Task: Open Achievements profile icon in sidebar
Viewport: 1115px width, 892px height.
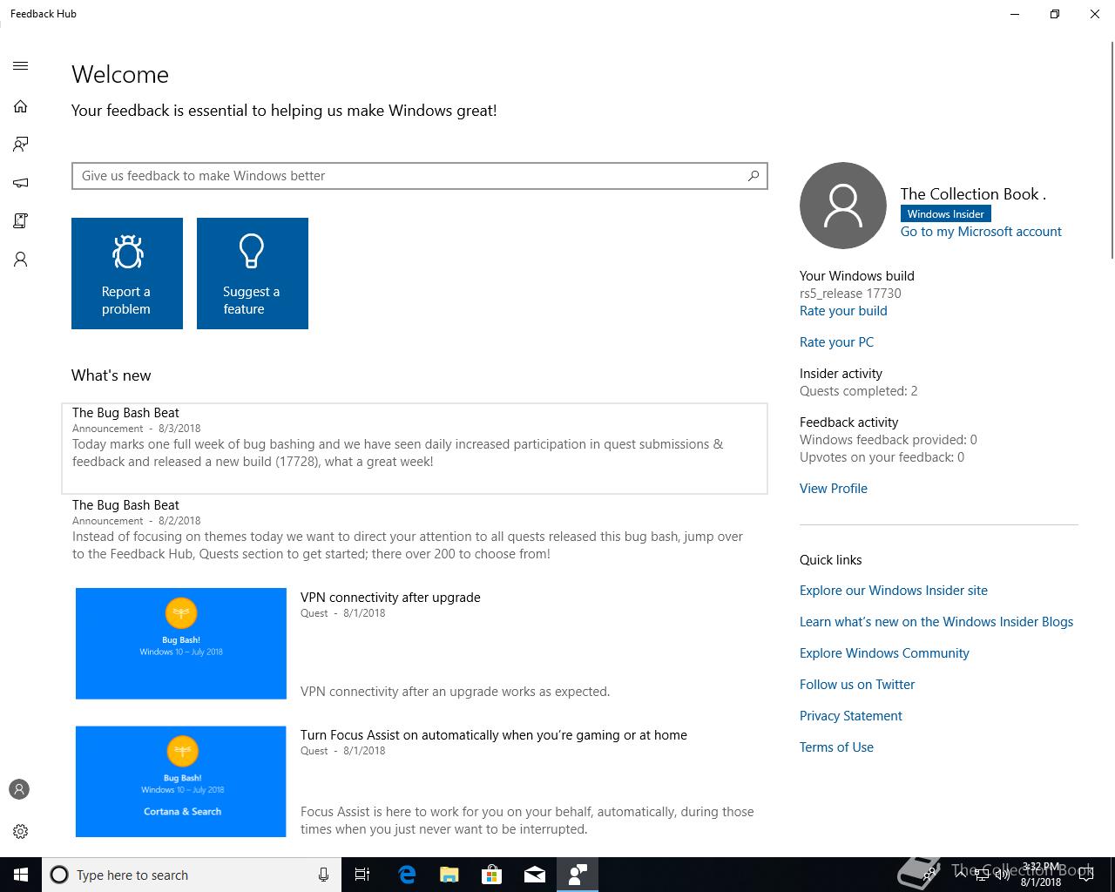Action: (21, 260)
